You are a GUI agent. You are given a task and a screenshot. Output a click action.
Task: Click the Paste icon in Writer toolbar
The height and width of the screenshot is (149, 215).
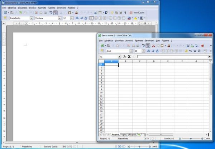pyautogui.click(x=70, y=13)
